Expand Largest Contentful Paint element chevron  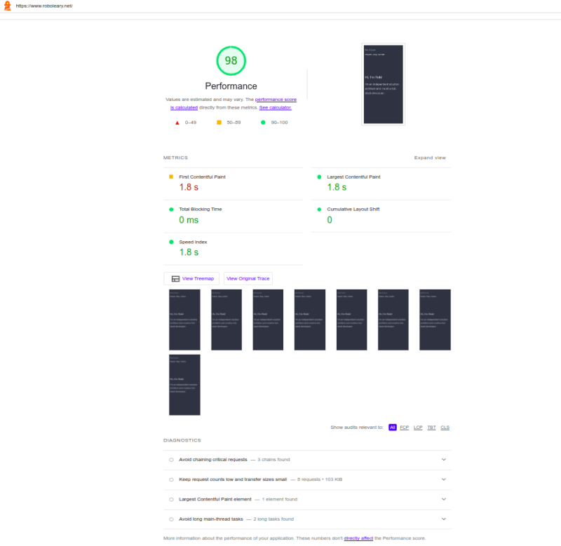444,499
